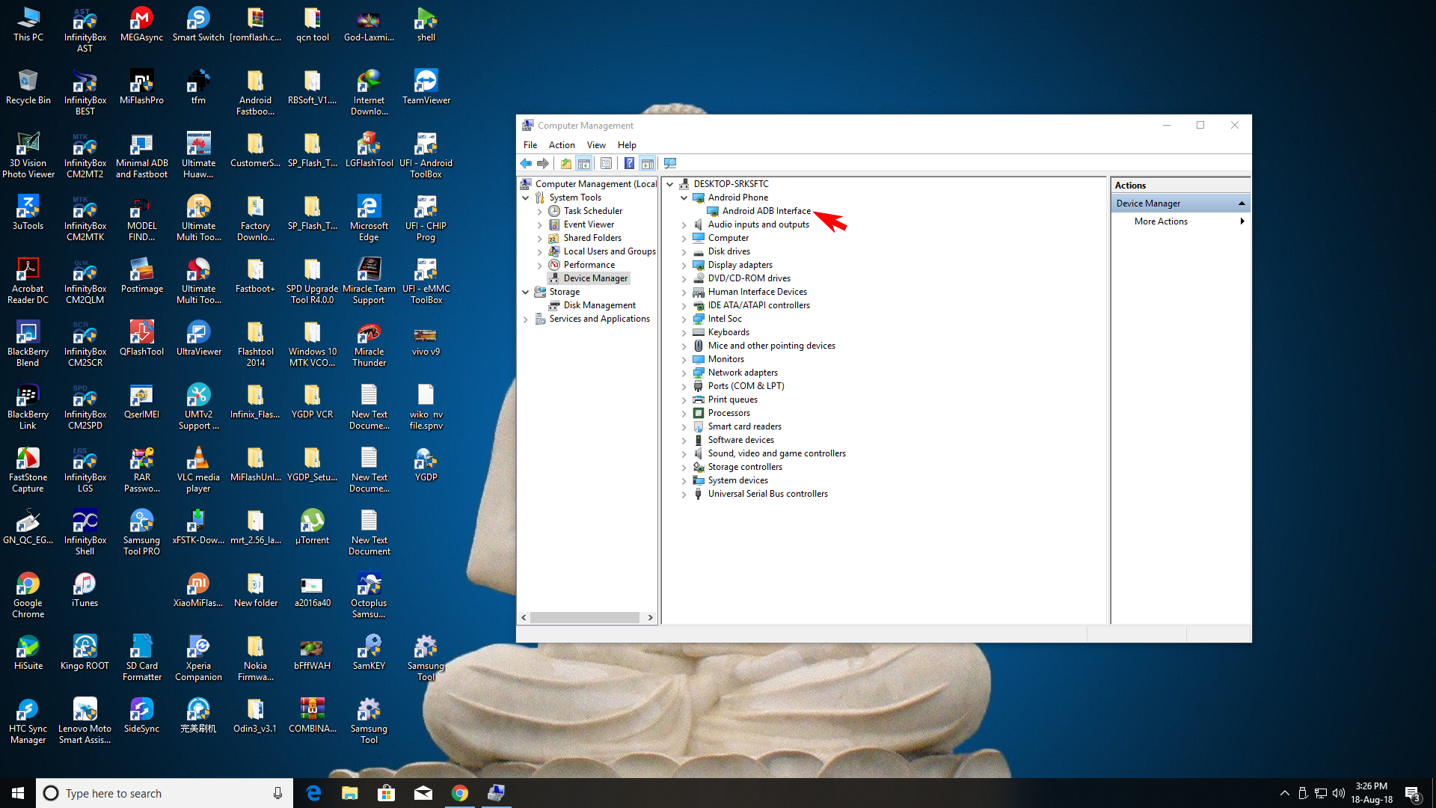Expand Event Viewer node
Image resolution: width=1436 pixels, height=808 pixels.
click(540, 225)
